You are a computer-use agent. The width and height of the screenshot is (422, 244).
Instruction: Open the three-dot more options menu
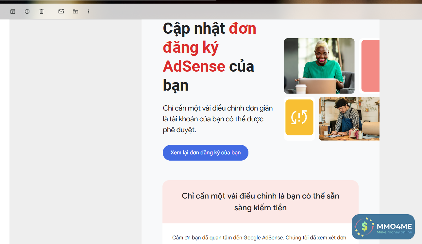[x=89, y=11]
